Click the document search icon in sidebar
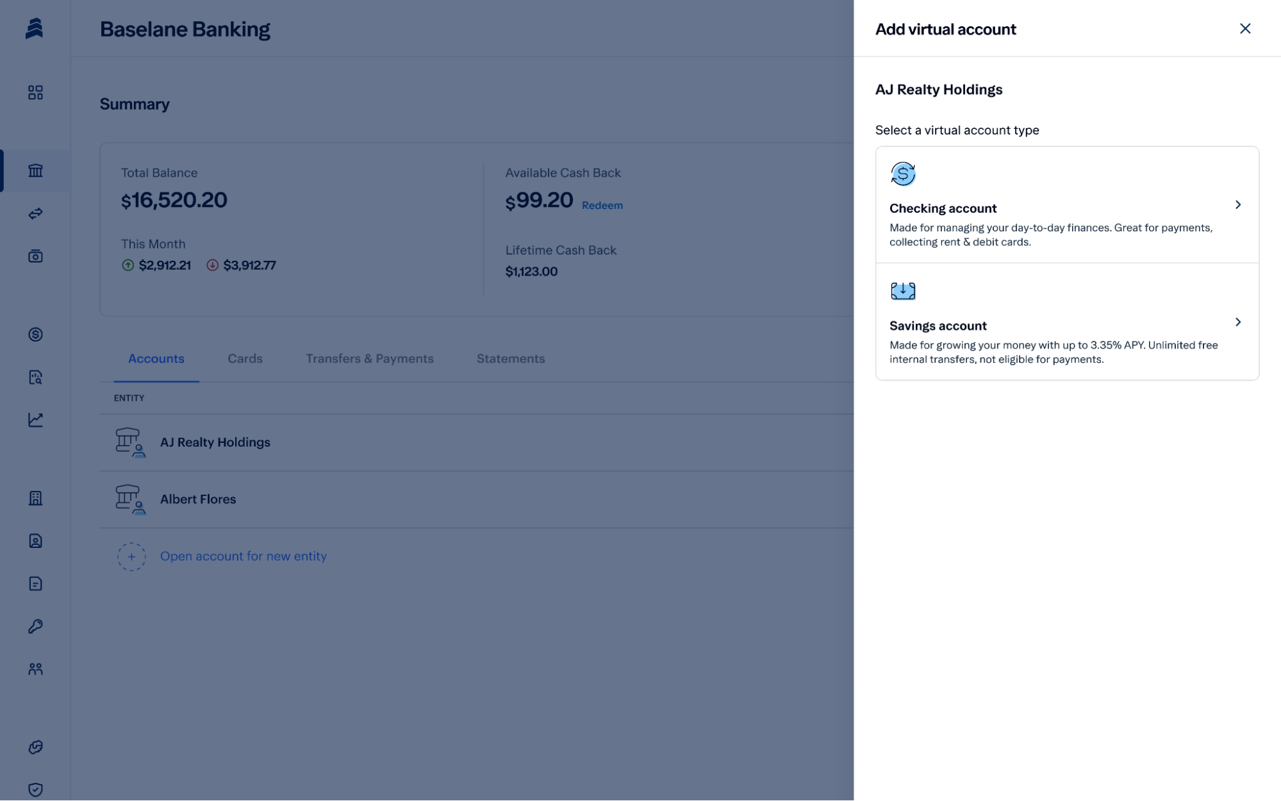This screenshot has width=1281, height=801. click(35, 377)
